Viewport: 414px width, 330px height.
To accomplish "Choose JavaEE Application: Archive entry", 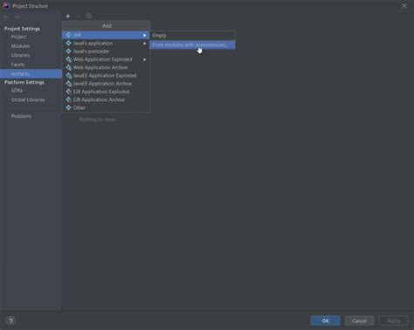I will (x=106, y=84).
